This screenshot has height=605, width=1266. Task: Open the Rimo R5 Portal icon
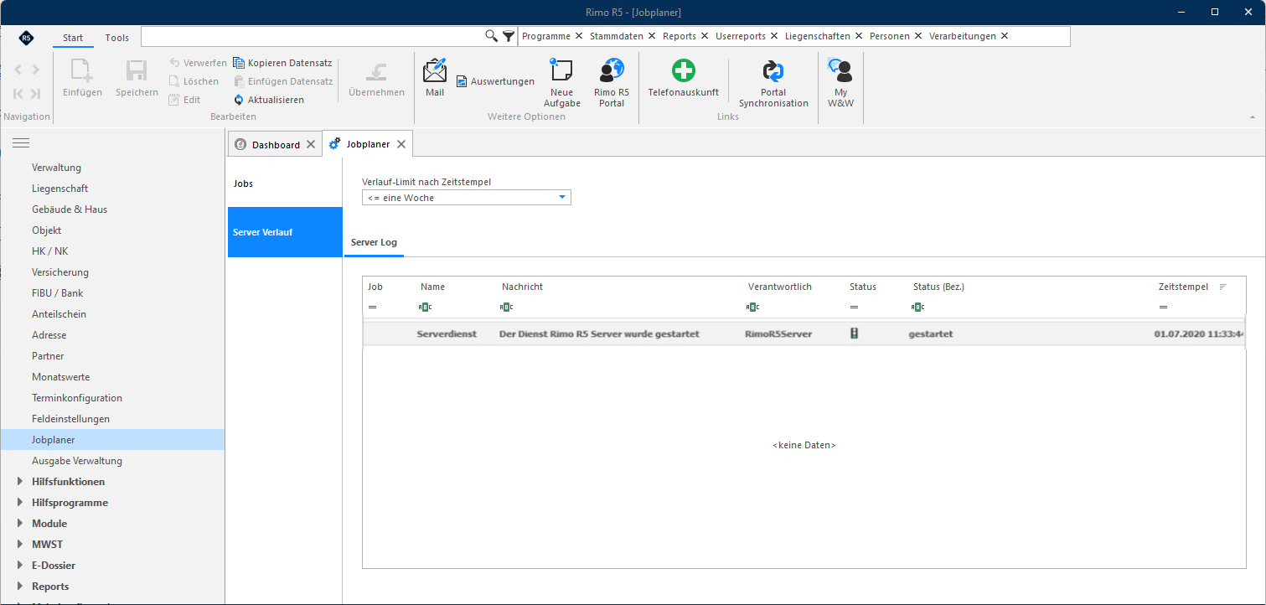[612, 70]
